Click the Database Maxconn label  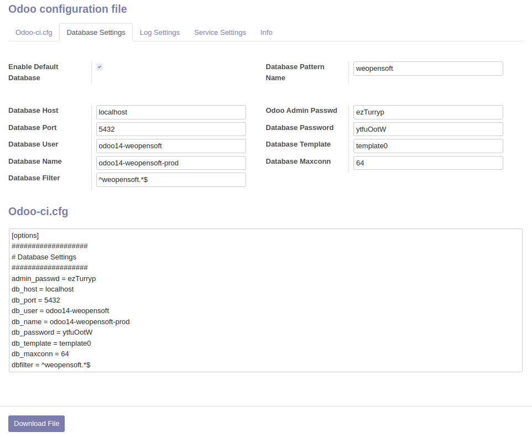pyautogui.click(x=298, y=162)
